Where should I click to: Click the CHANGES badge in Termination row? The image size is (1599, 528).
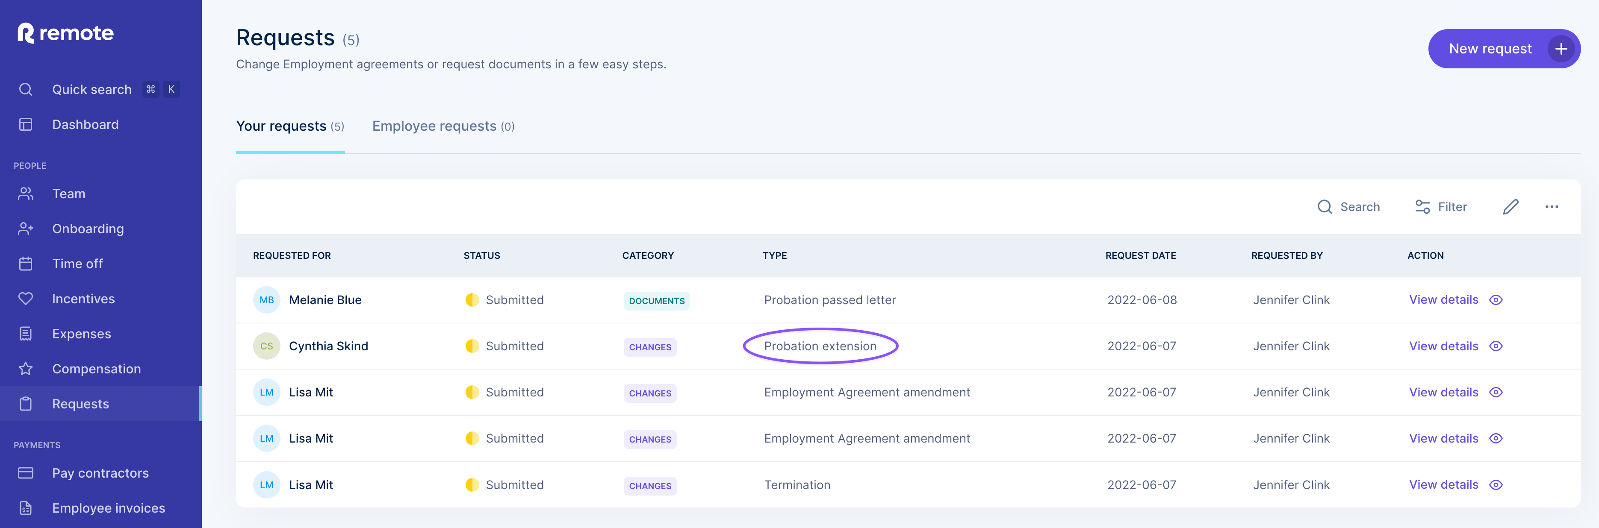coord(649,486)
